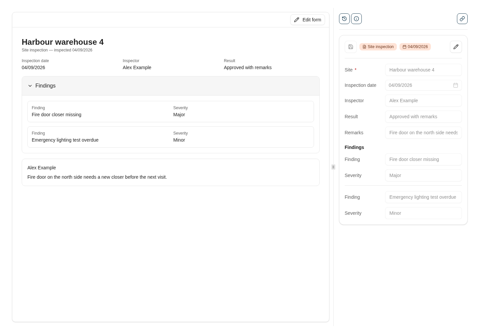
Task: Click the Edit form button
Action: tap(307, 20)
